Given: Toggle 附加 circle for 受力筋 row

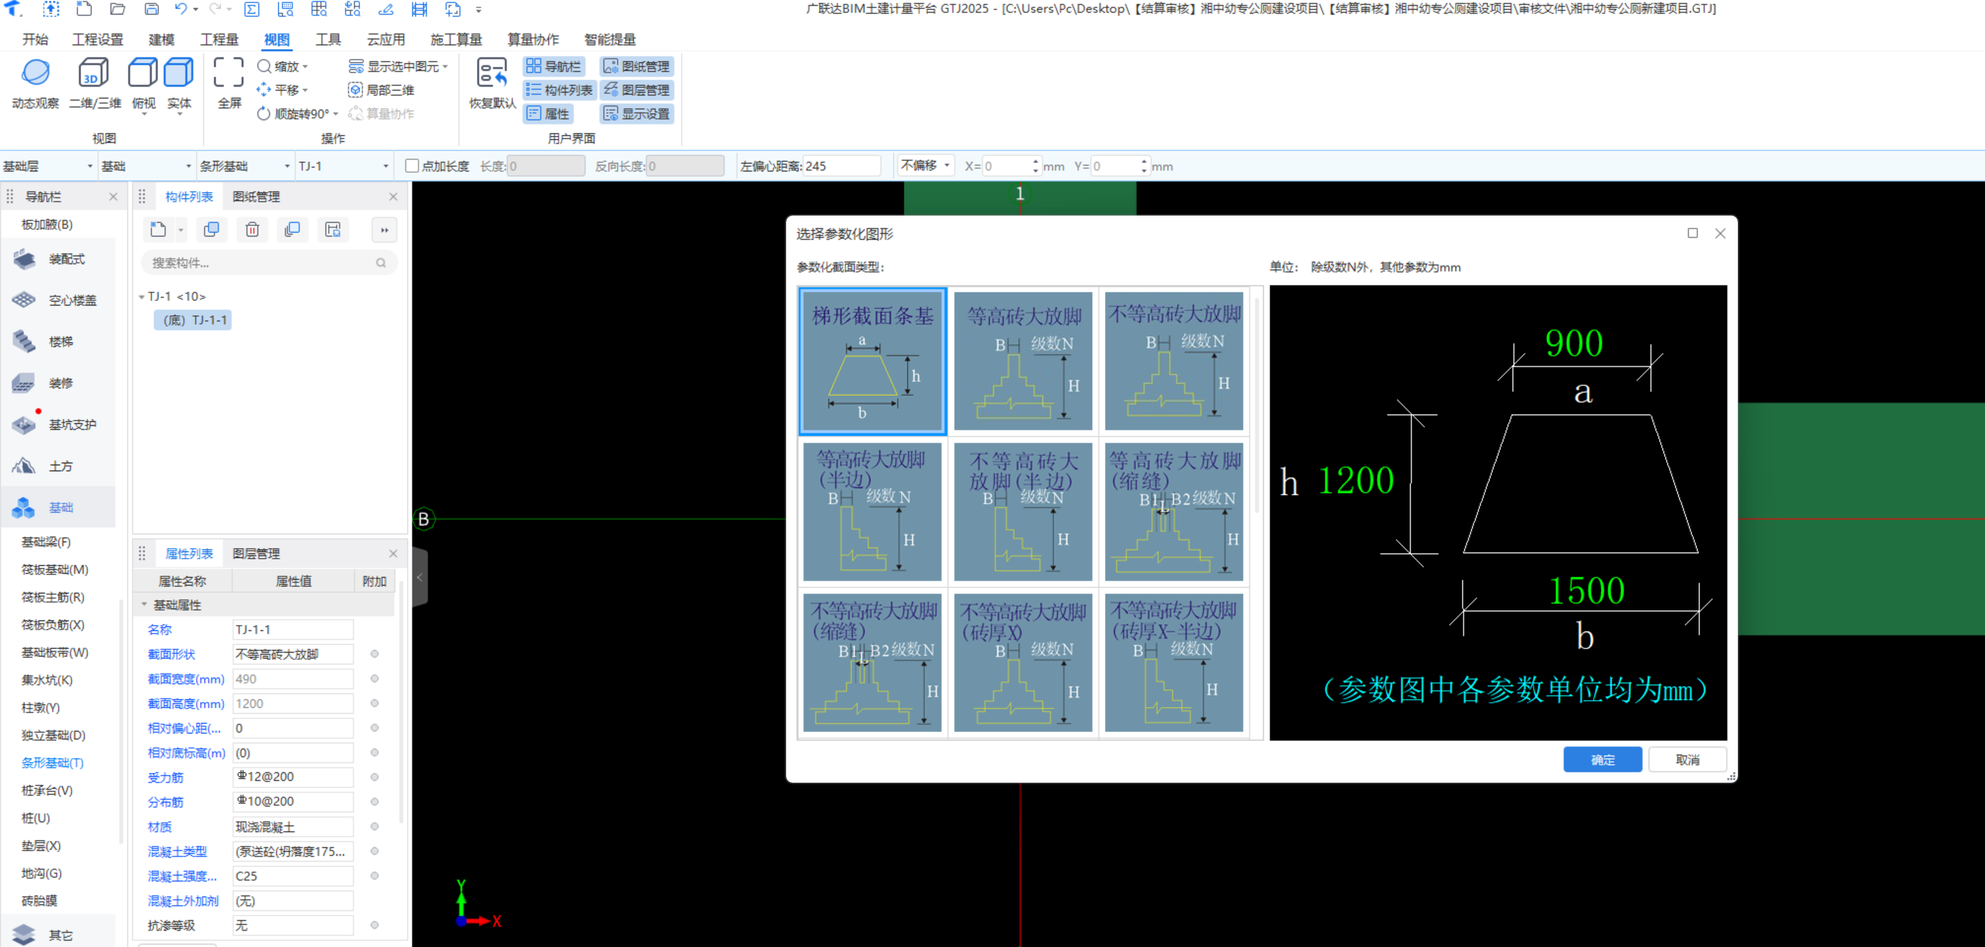Looking at the screenshot, I should click(375, 777).
